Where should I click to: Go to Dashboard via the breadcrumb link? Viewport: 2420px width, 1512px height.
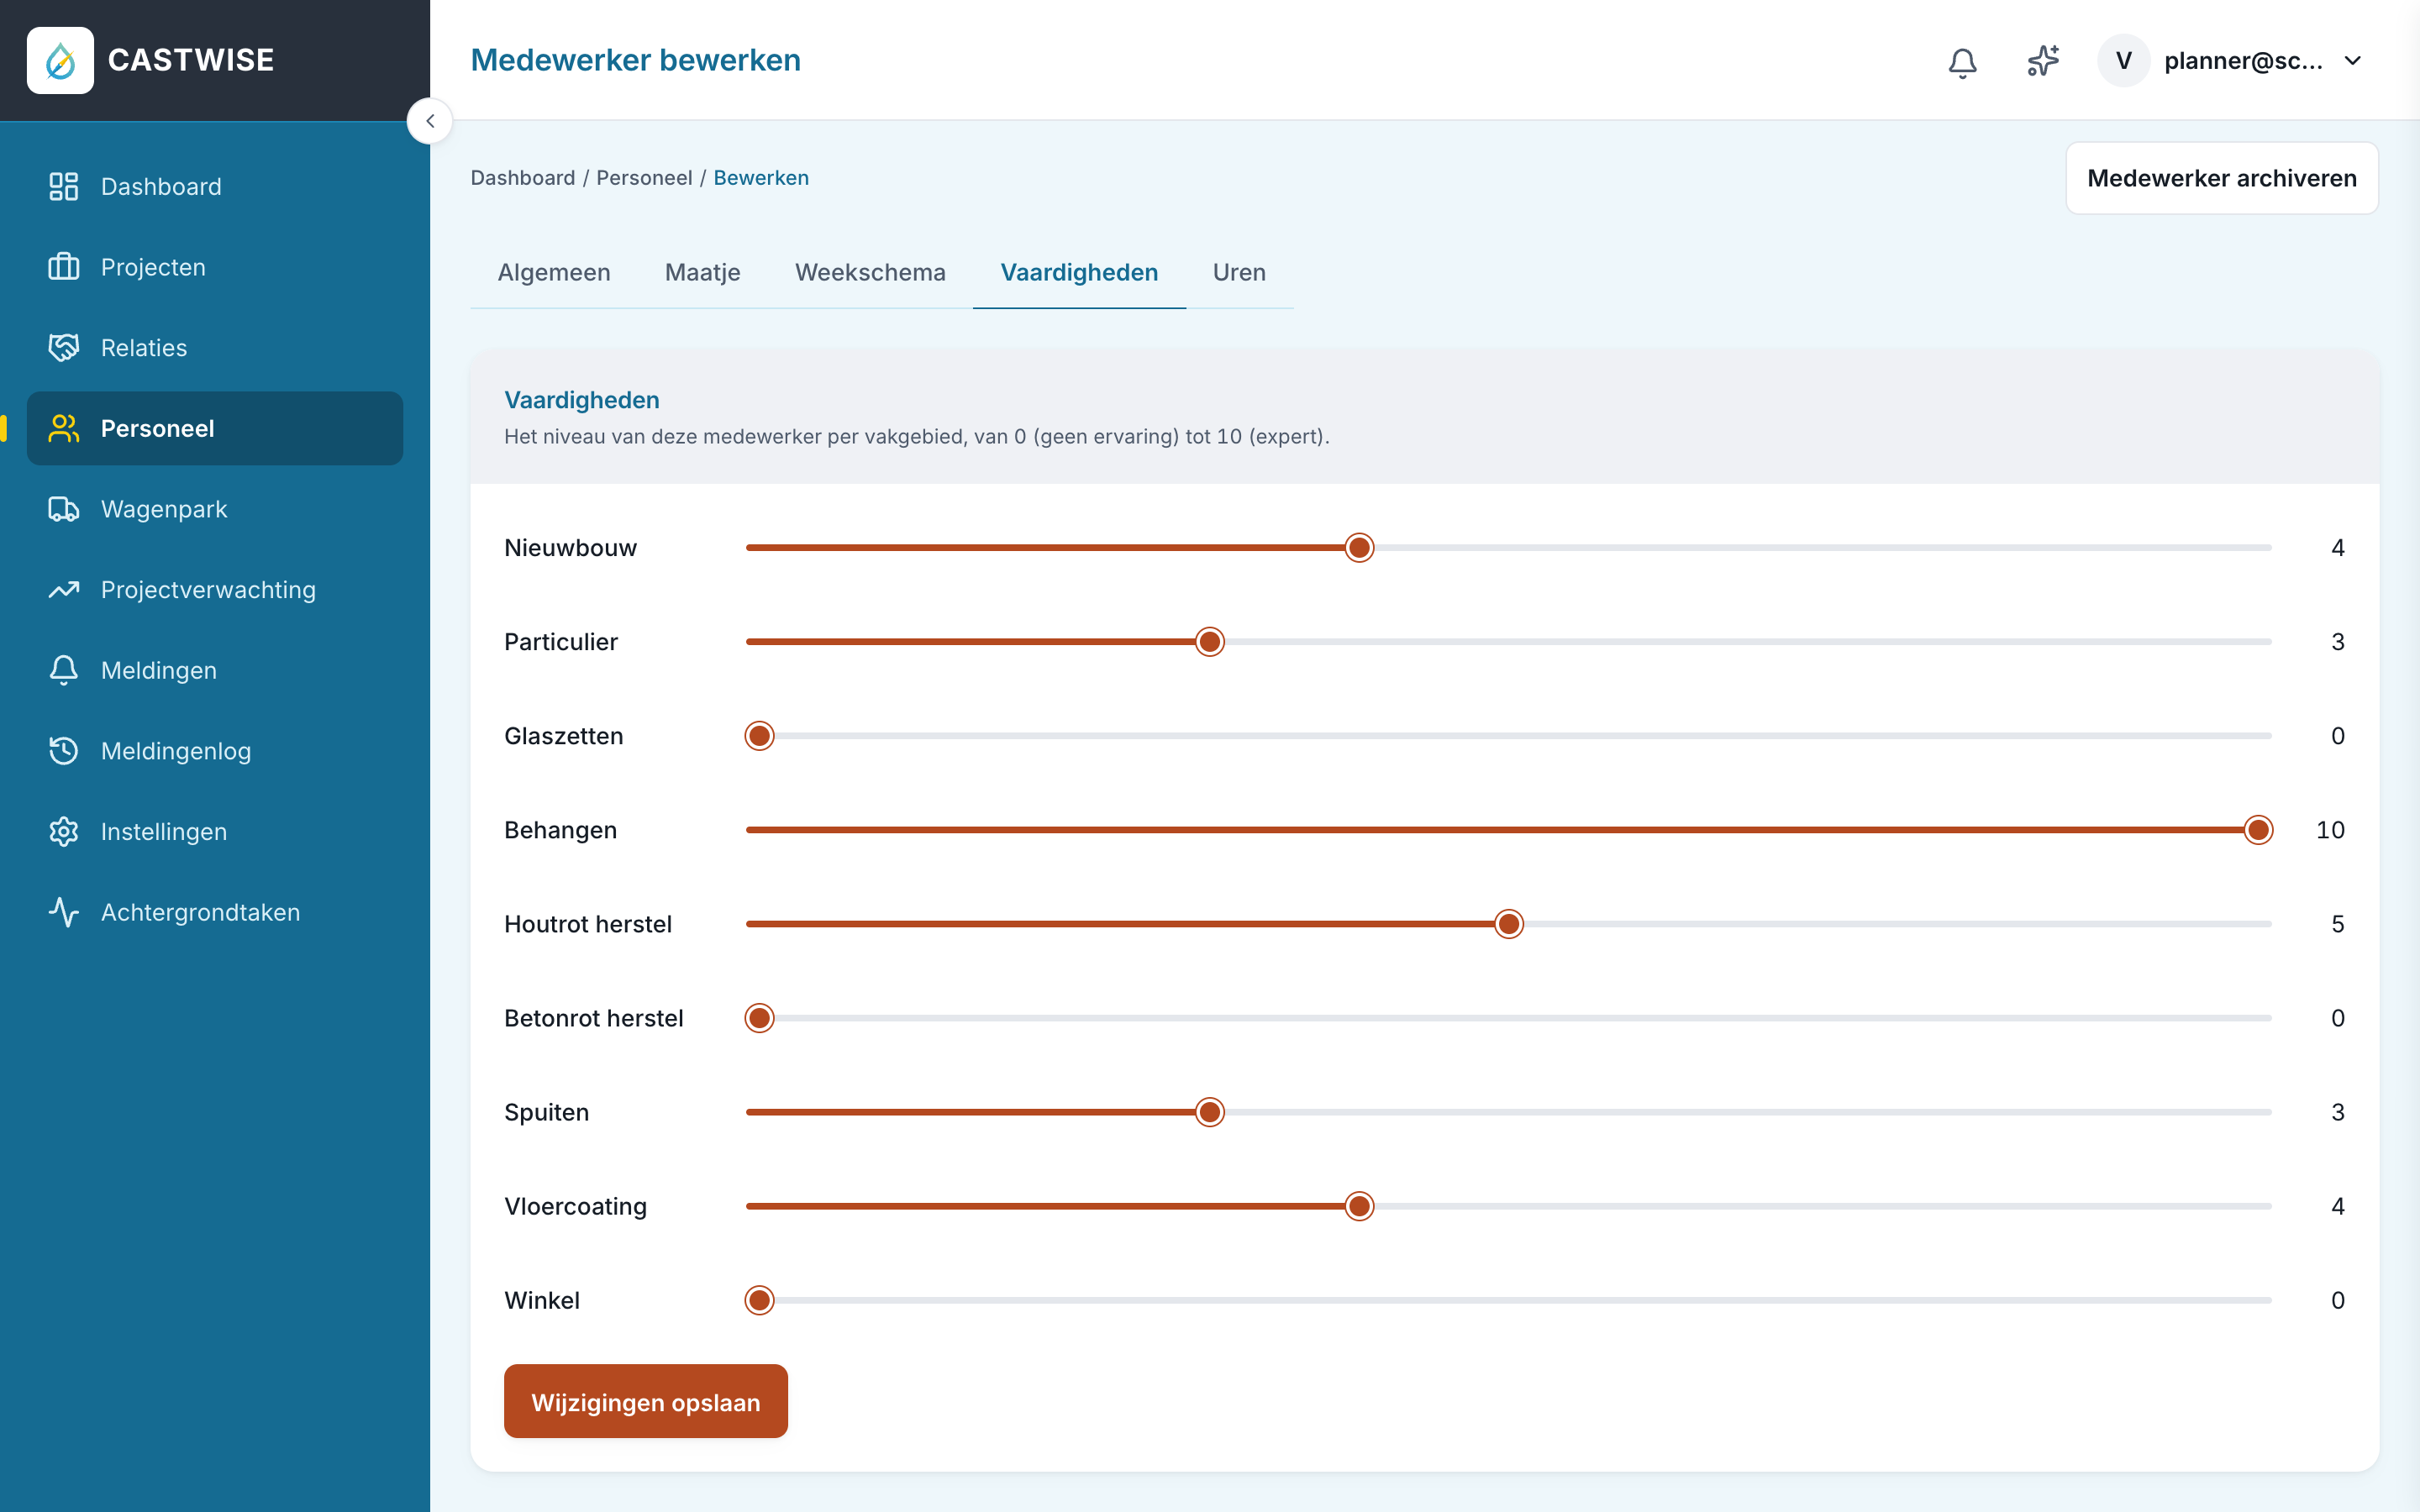coord(523,178)
